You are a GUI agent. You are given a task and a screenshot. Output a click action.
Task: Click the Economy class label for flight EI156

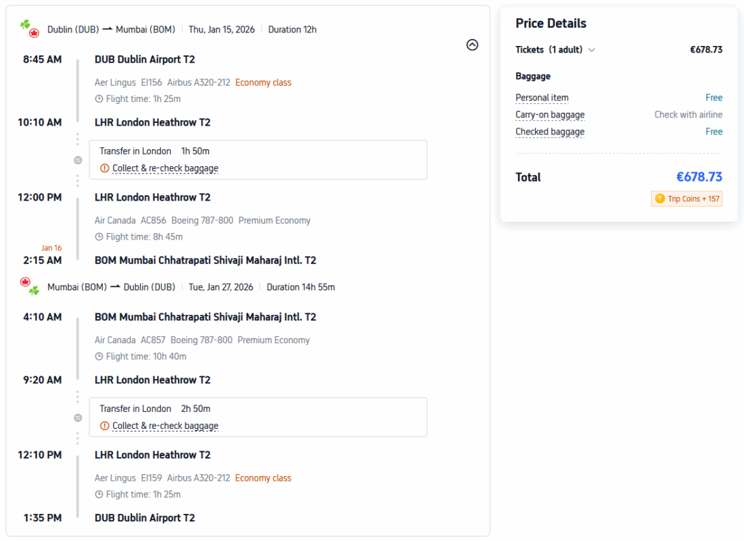[263, 82]
